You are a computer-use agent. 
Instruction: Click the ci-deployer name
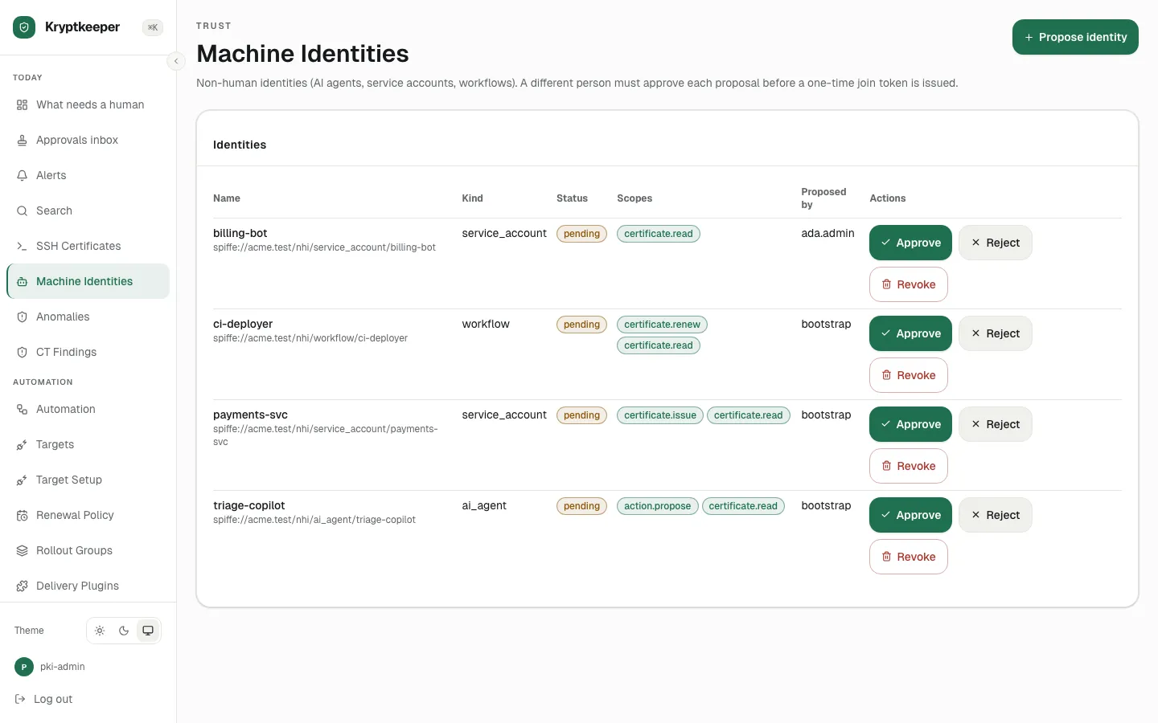click(243, 324)
